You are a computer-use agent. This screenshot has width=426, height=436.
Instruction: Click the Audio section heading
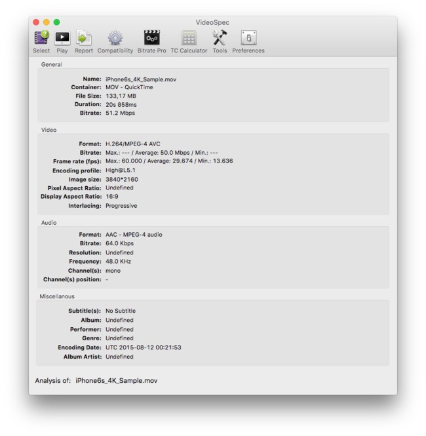tap(48, 223)
